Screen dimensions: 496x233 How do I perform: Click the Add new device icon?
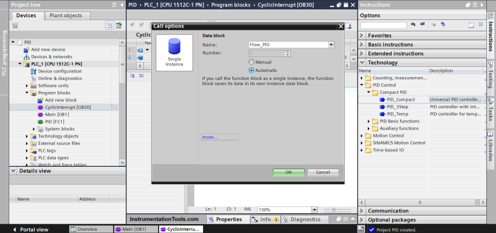click(27, 49)
